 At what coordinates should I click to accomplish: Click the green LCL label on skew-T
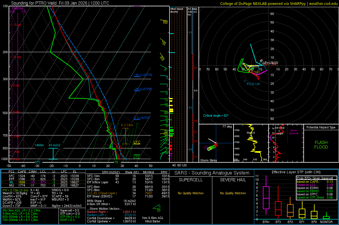pos(137,157)
